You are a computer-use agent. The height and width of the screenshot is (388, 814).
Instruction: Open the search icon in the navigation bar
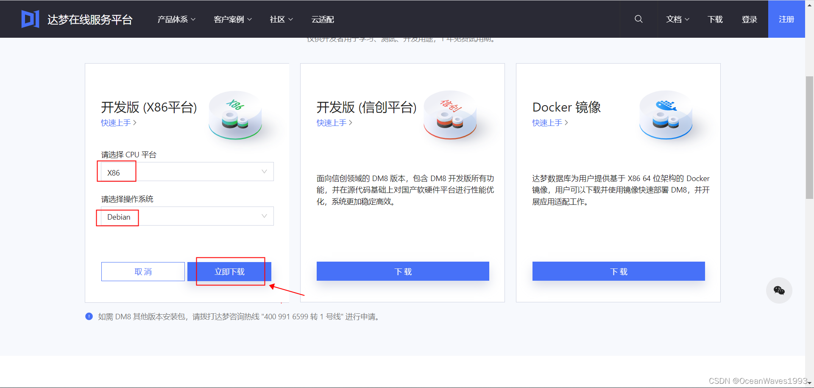tap(638, 19)
